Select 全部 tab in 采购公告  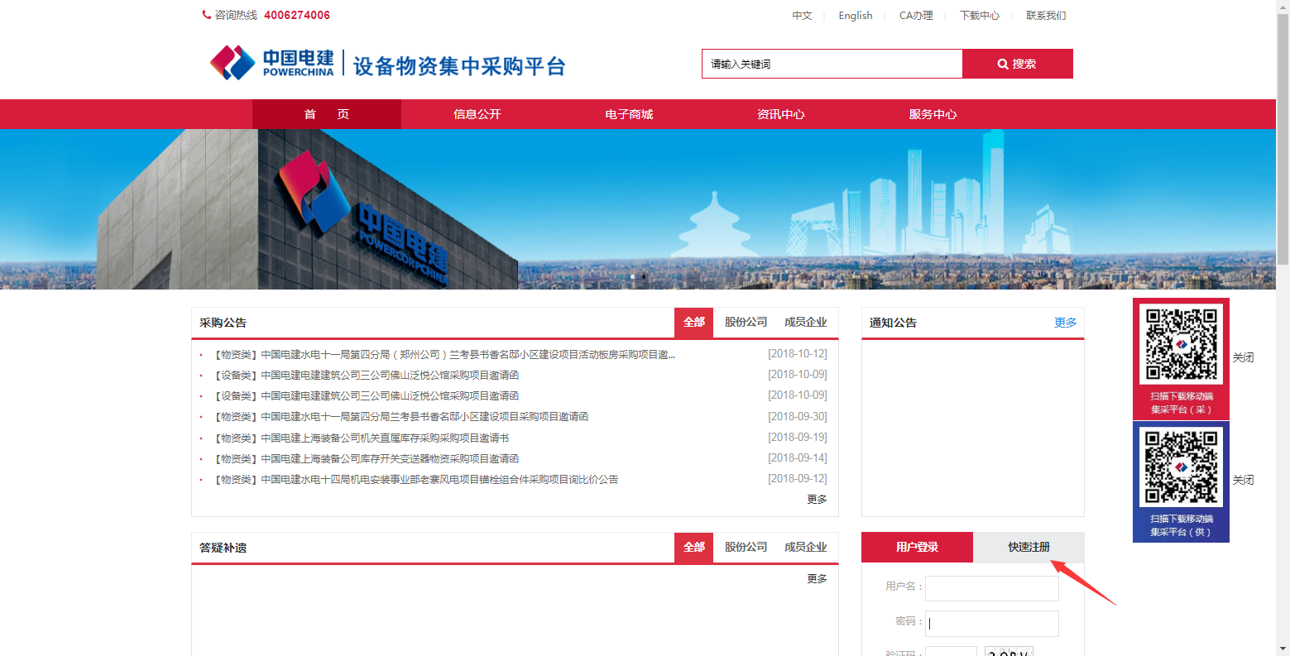(693, 323)
